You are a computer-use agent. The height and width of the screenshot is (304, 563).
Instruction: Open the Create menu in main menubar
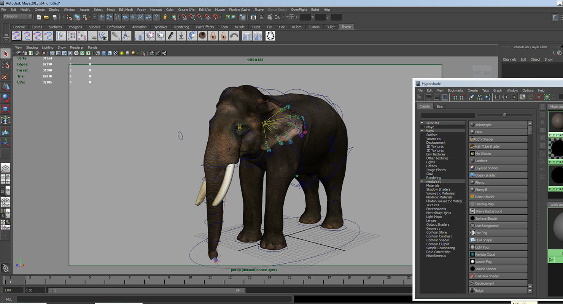tap(40, 9)
